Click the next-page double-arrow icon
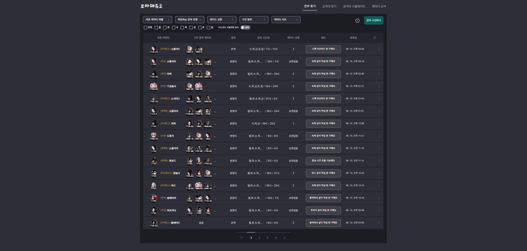Viewport: 527px width, 251px height. [x=284, y=238]
